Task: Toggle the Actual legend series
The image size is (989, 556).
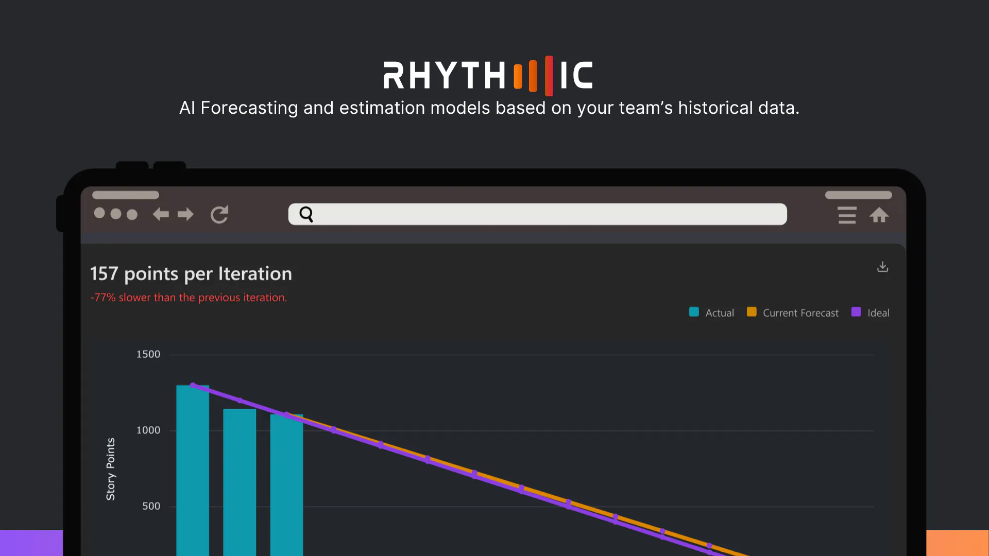Action: click(711, 312)
